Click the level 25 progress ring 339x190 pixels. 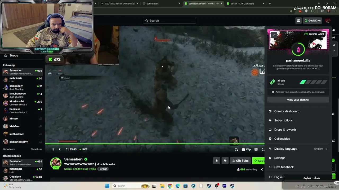pos(298,49)
